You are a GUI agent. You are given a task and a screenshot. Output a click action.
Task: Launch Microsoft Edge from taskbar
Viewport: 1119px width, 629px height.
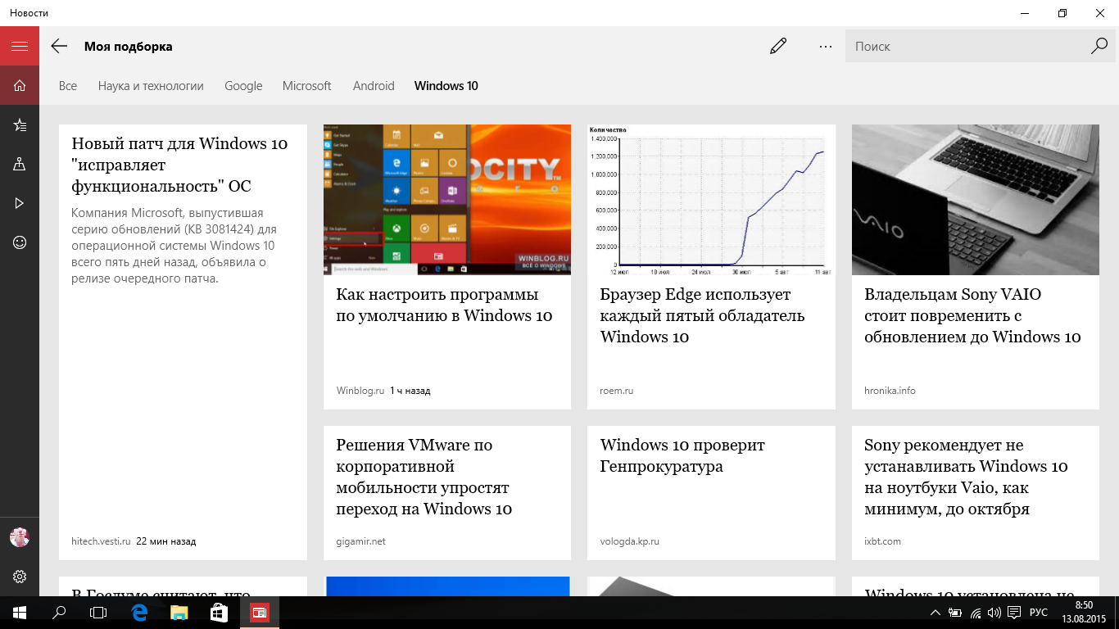click(139, 613)
